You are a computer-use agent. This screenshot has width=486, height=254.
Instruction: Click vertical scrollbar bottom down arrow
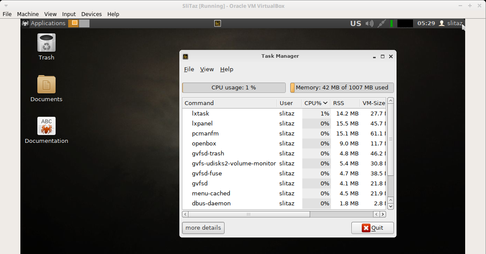click(x=390, y=206)
